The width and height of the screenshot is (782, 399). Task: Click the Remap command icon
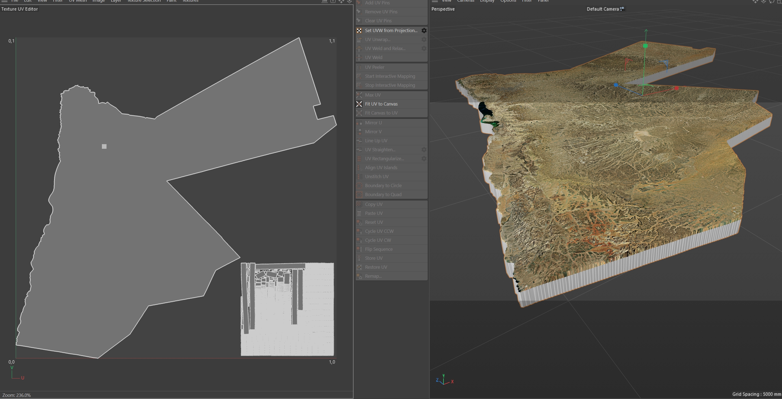pyautogui.click(x=359, y=276)
